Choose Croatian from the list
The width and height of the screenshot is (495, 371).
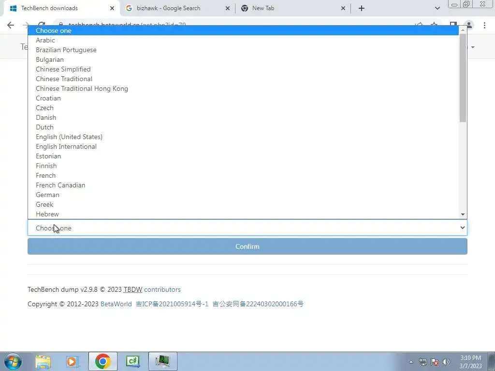coord(243,98)
